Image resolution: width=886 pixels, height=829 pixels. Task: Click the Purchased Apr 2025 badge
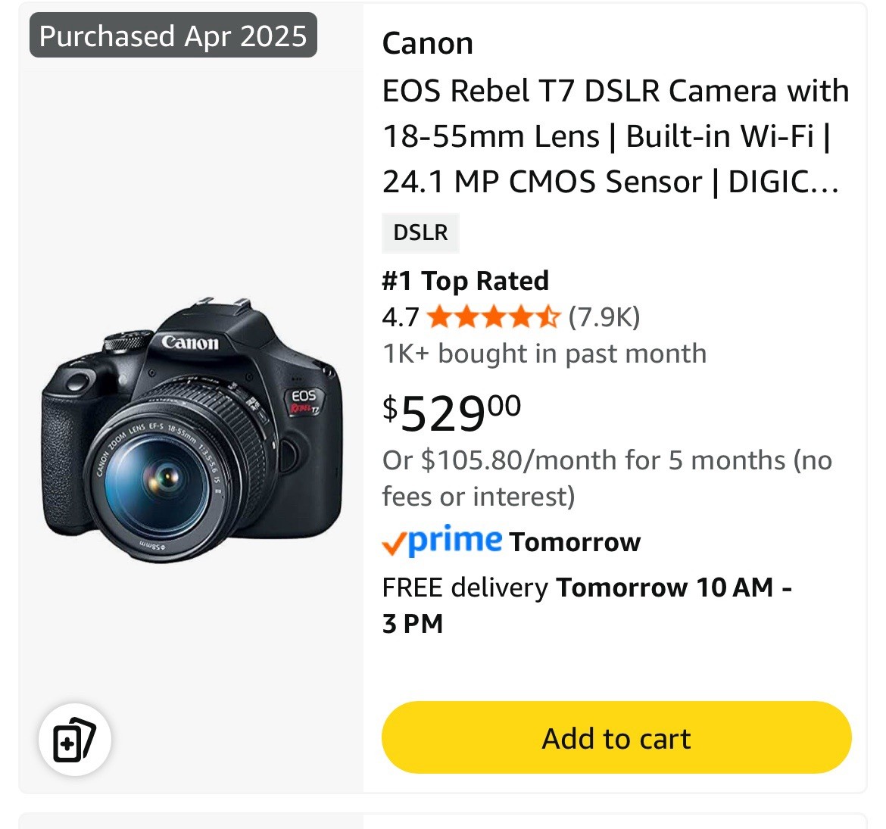(173, 36)
